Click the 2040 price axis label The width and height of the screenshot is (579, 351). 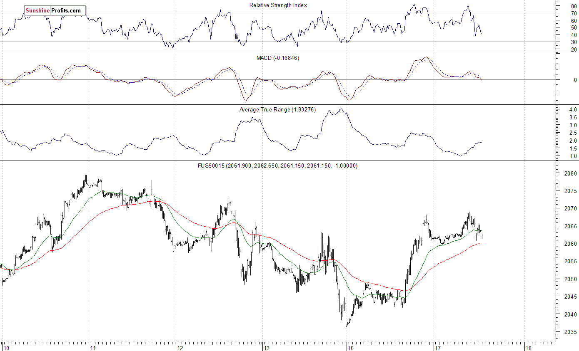tap(571, 314)
